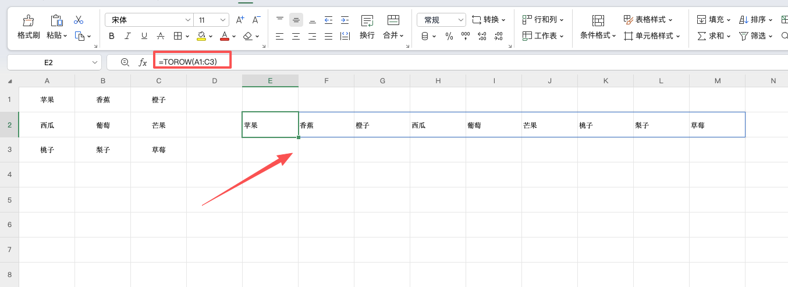Click the cell Borders icon

click(x=178, y=36)
